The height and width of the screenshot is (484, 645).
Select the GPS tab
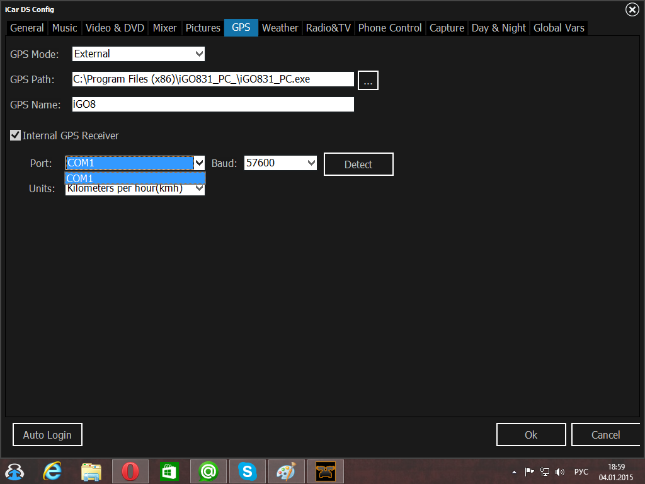pyautogui.click(x=241, y=28)
